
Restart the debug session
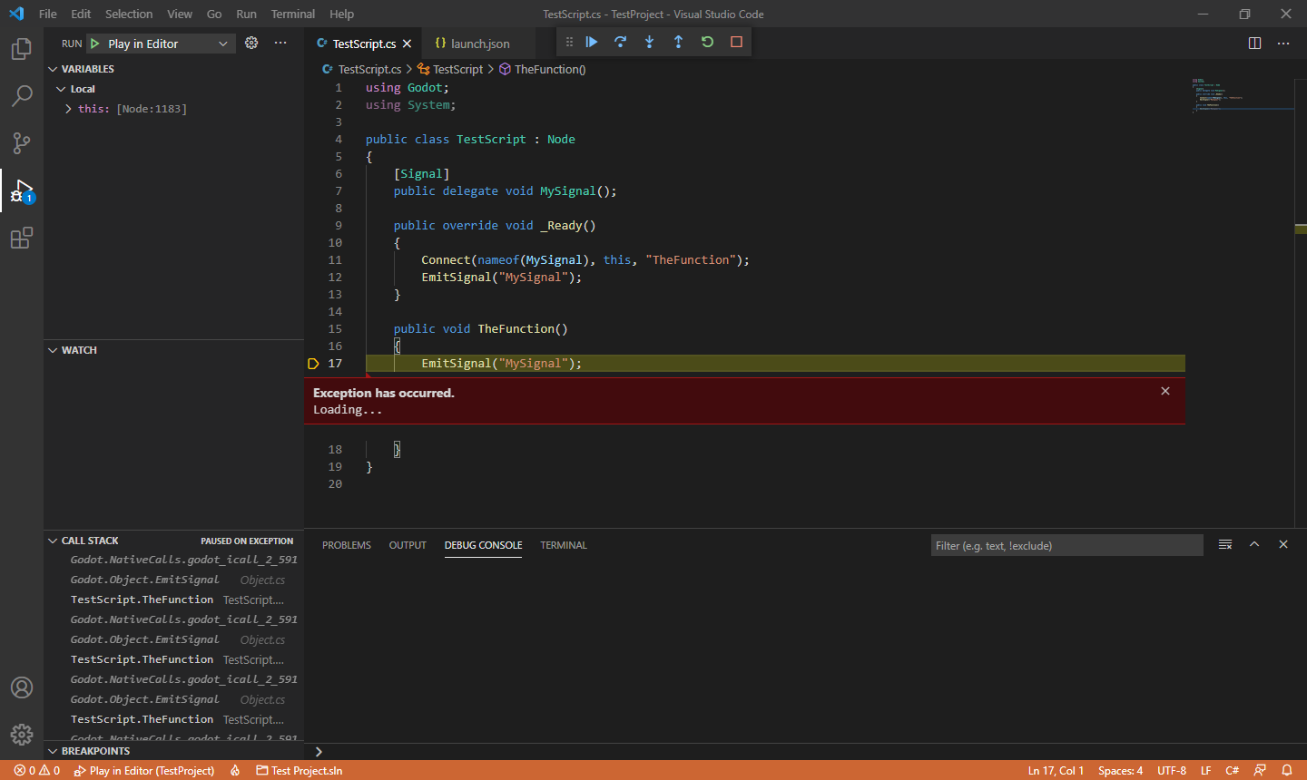coord(708,42)
